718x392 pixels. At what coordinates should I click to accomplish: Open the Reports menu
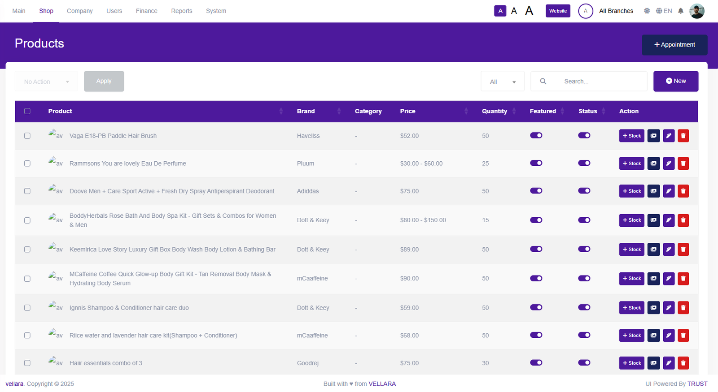tap(181, 11)
